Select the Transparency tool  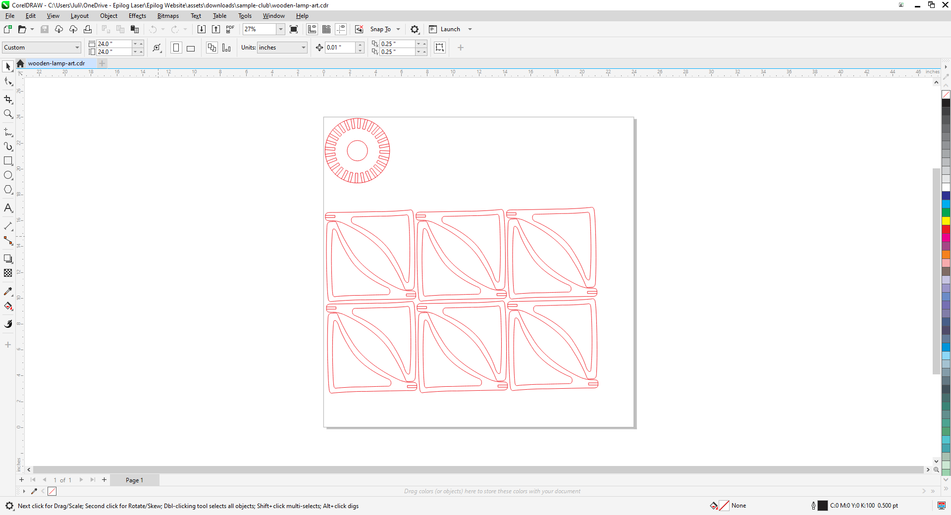coord(8,273)
